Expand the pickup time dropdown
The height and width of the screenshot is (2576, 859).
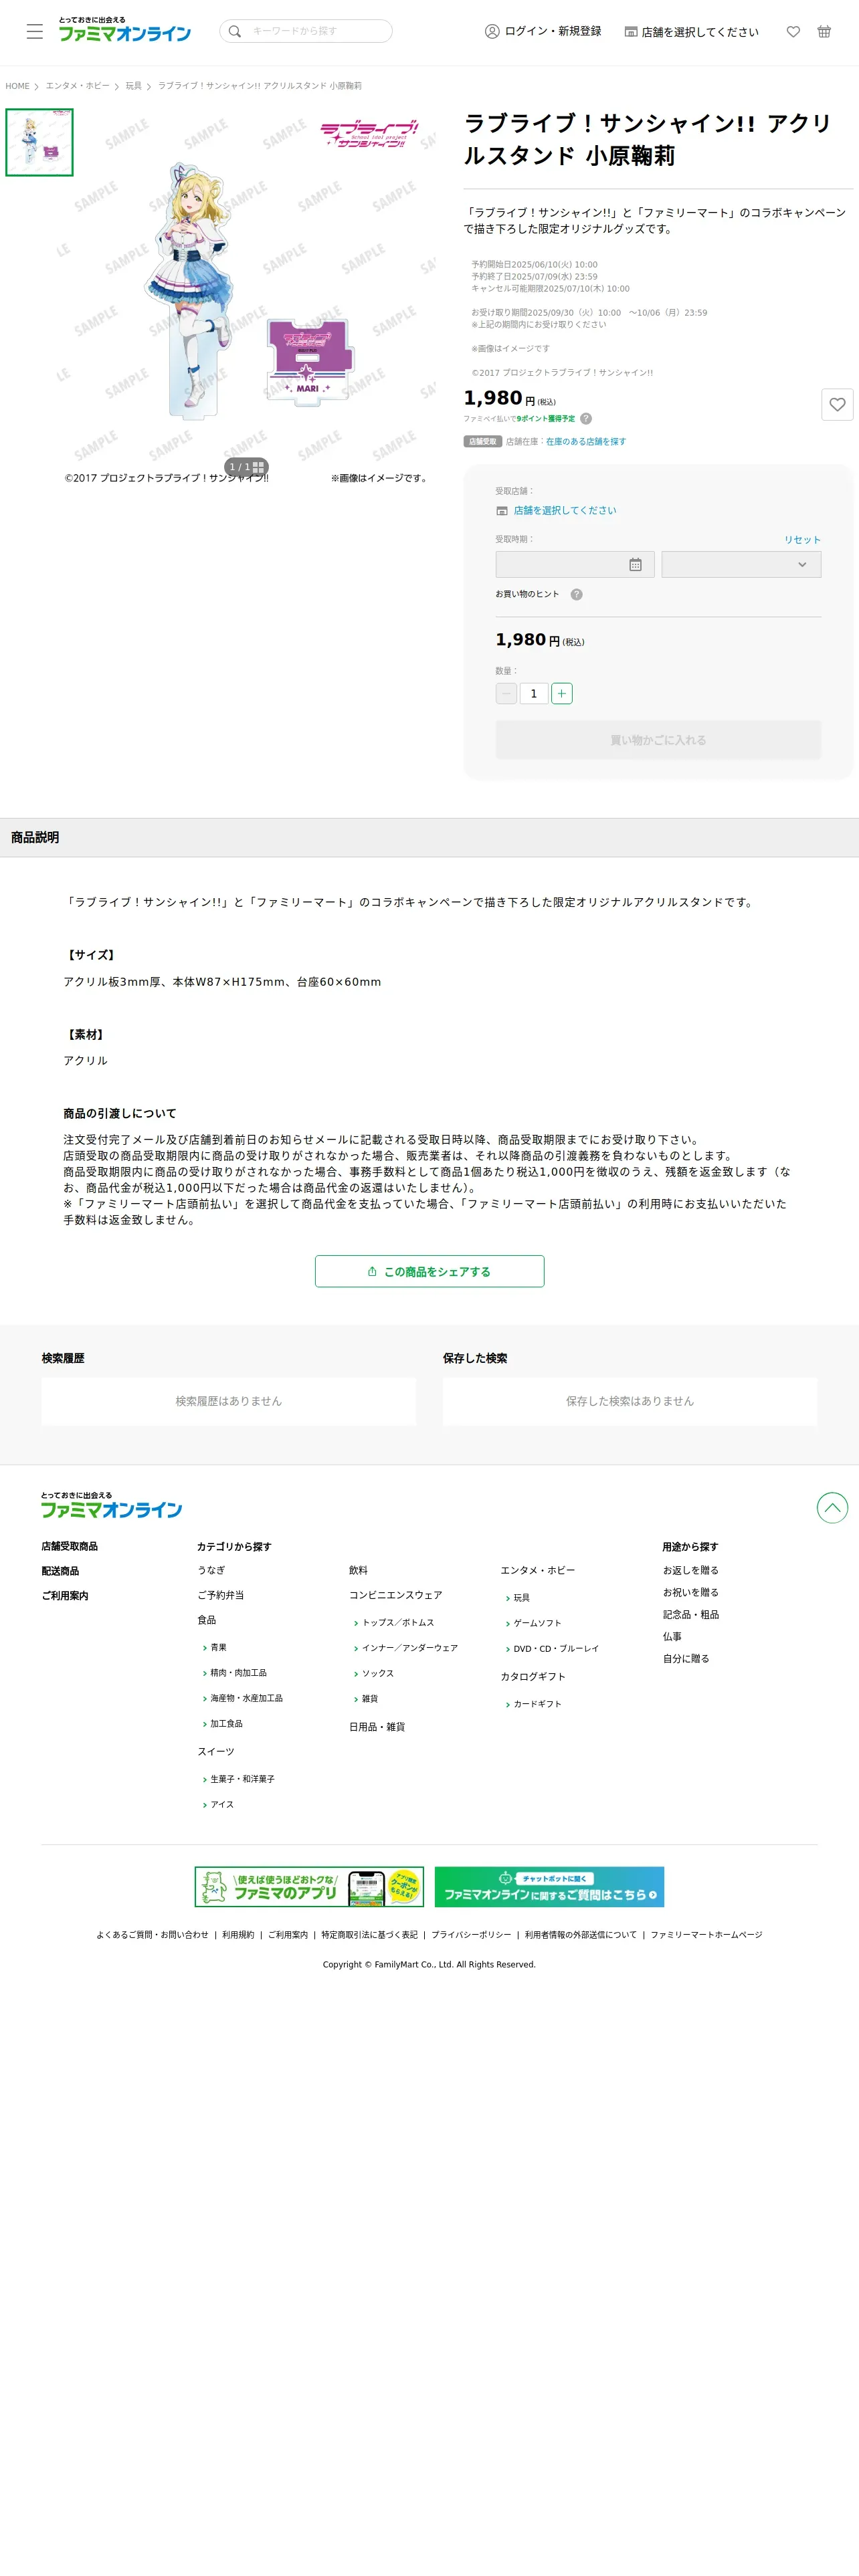[x=741, y=564]
